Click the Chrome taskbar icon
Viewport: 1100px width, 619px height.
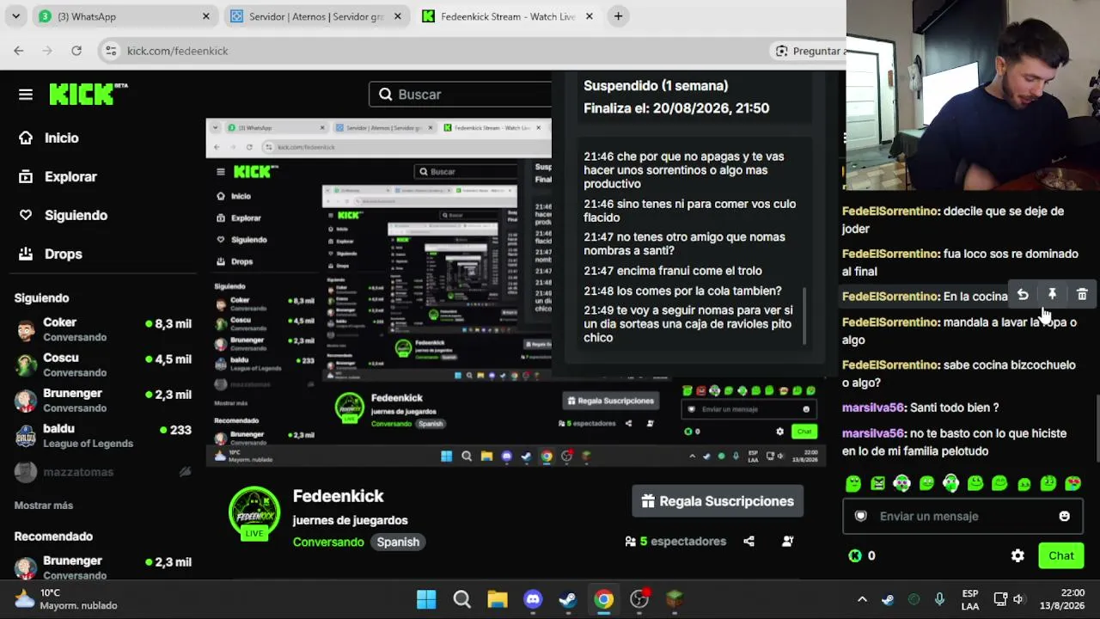(604, 599)
